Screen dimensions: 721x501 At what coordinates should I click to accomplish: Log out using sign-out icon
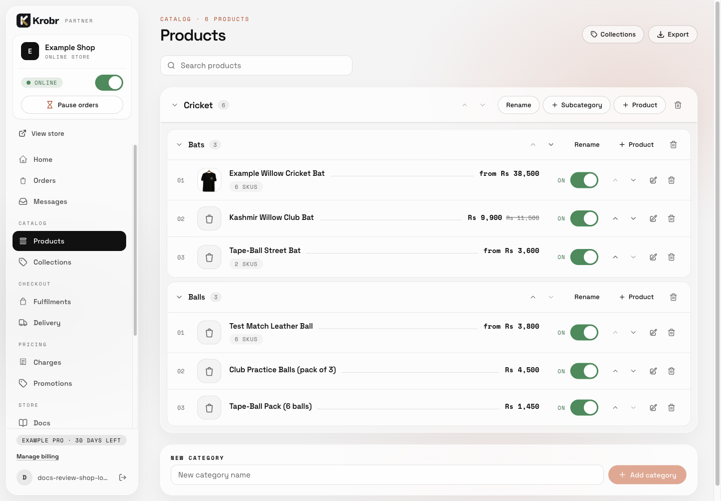123,477
